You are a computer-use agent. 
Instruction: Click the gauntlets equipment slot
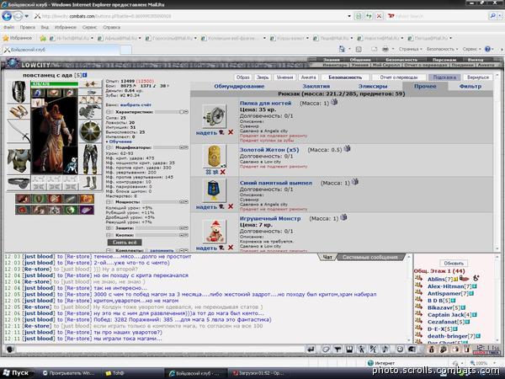click(x=90, y=112)
